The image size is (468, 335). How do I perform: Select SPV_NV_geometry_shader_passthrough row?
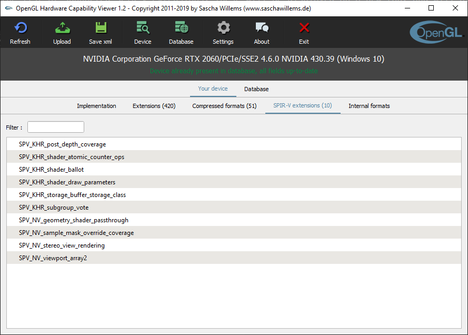click(x=234, y=220)
